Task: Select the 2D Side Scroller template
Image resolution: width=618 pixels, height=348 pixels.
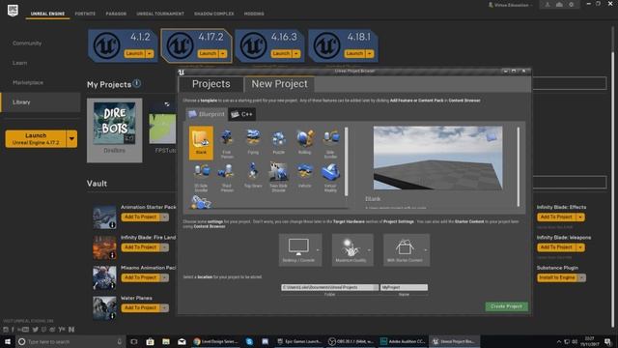Action: click(x=201, y=177)
